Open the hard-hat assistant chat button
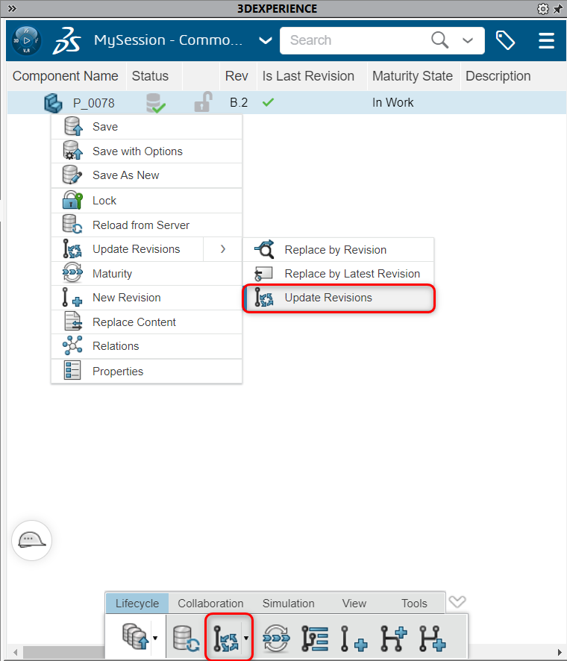The height and width of the screenshot is (661, 567). click(x=31, y=540)
